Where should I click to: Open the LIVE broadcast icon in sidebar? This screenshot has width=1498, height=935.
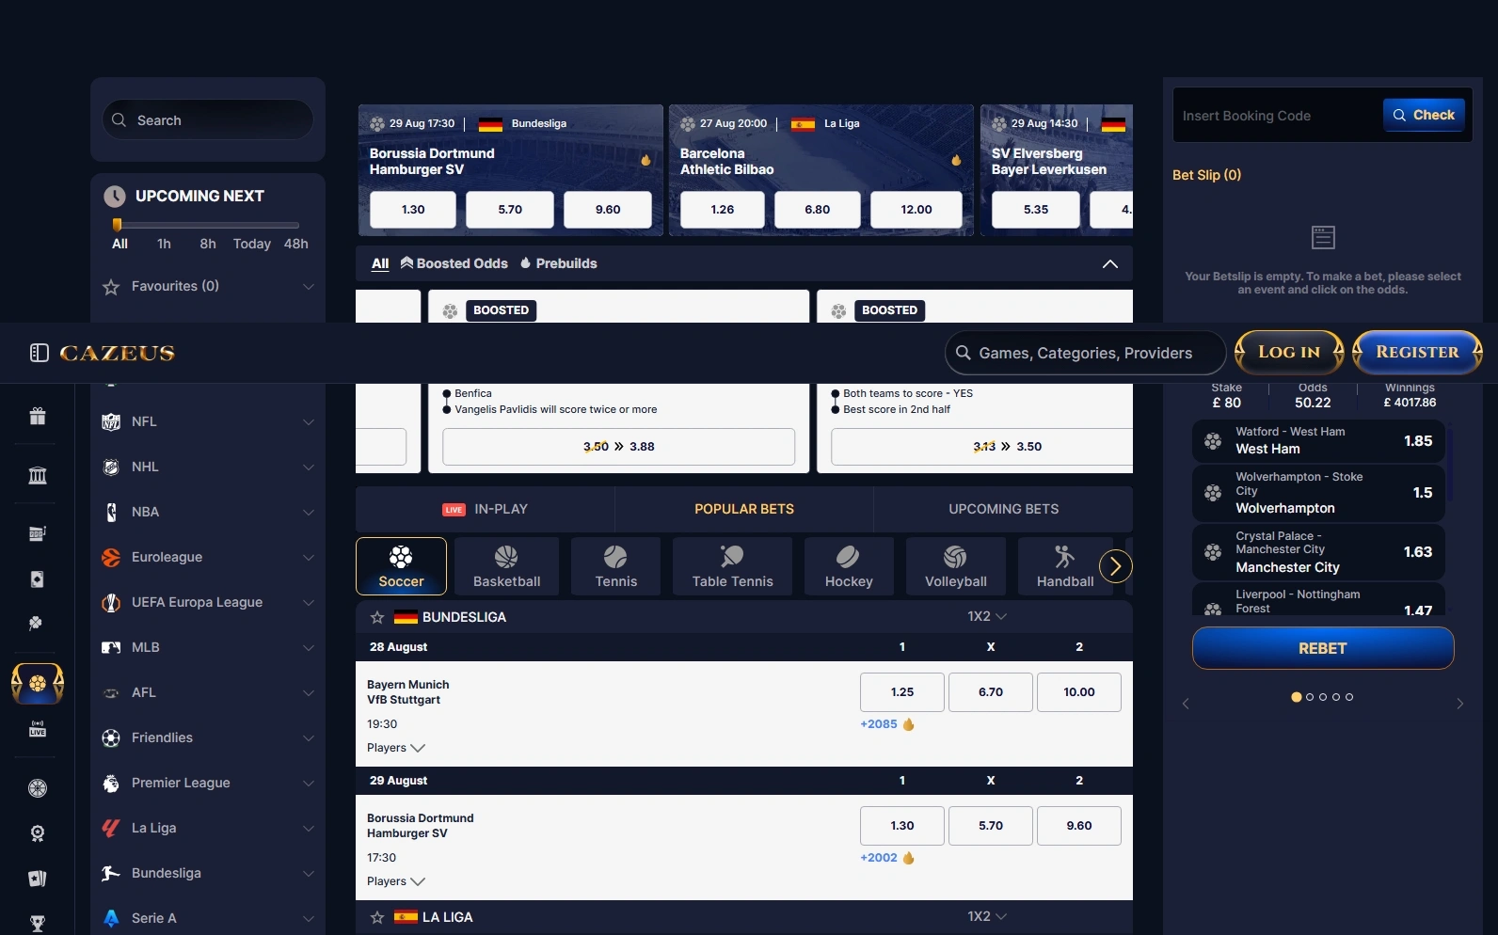pos(38,729)
